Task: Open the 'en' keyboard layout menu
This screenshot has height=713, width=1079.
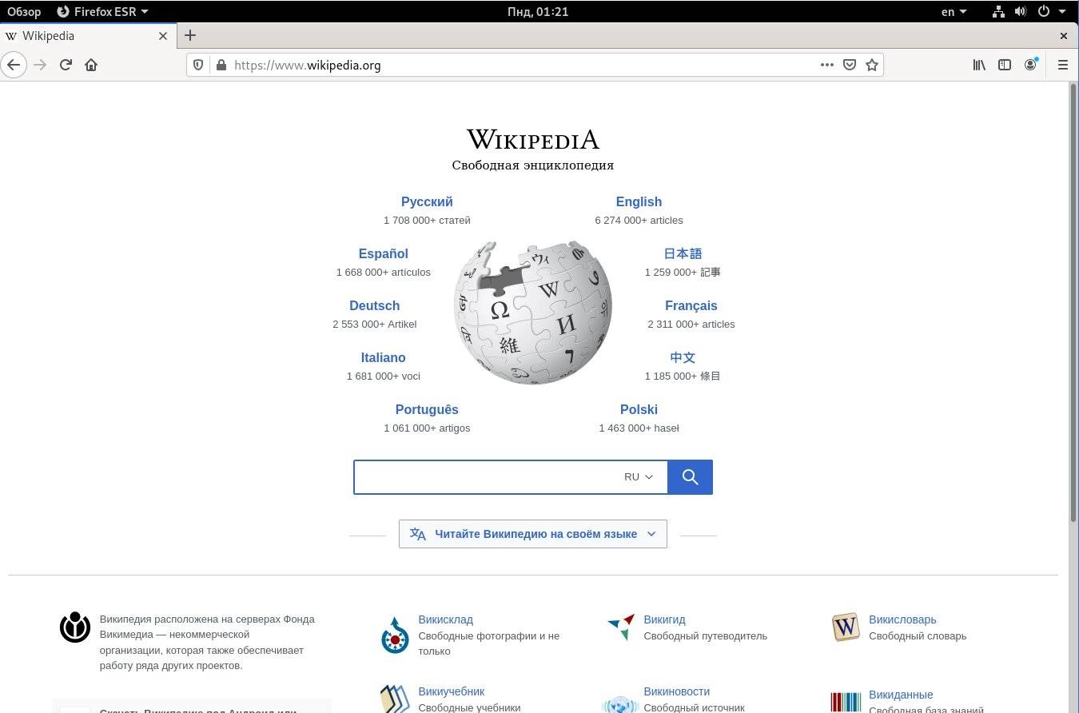Action: coord(954,11)
